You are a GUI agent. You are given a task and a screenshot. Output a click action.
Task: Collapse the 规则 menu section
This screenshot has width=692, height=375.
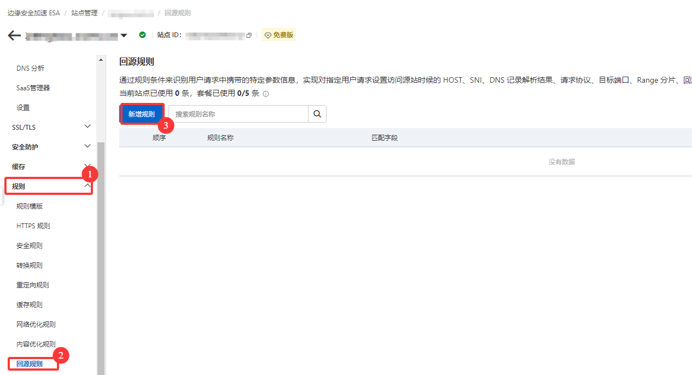point(49,186)
